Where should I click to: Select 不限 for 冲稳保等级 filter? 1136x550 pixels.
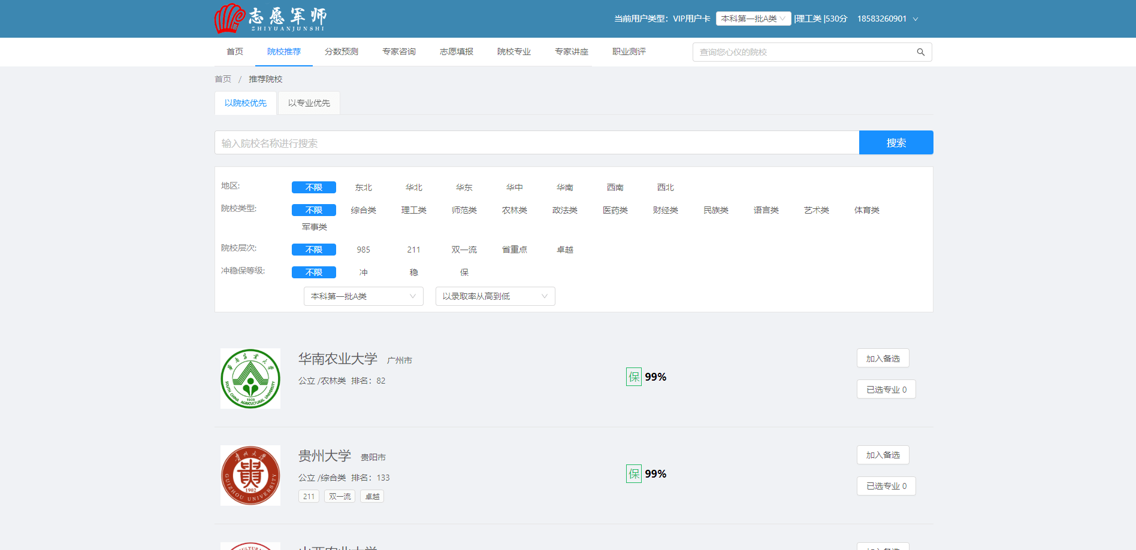tap(314, 272)
